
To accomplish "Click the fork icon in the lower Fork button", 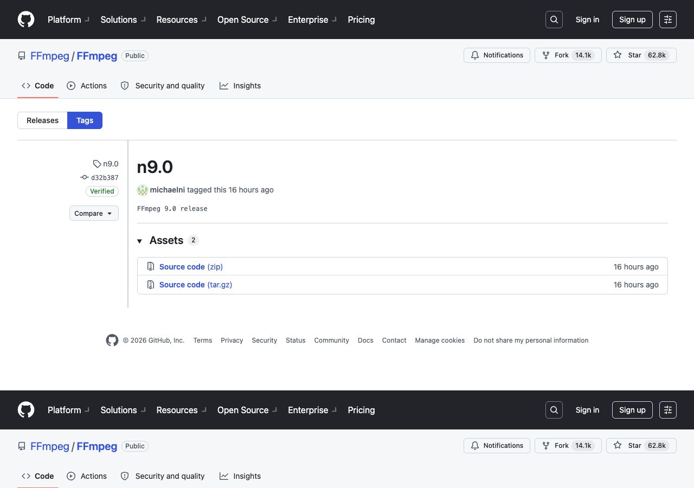I will click(x=546, y=446).
